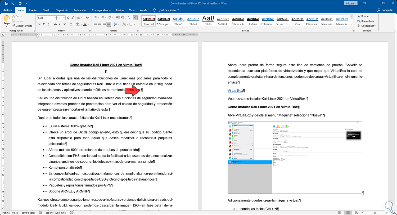The width and height of the screenshot is (397, 215).
Task: Switch to the Referencias tab
Action: point(80,10)
